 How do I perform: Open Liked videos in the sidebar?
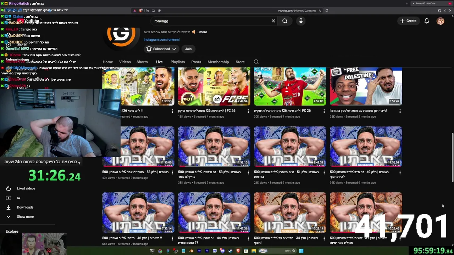26,188
